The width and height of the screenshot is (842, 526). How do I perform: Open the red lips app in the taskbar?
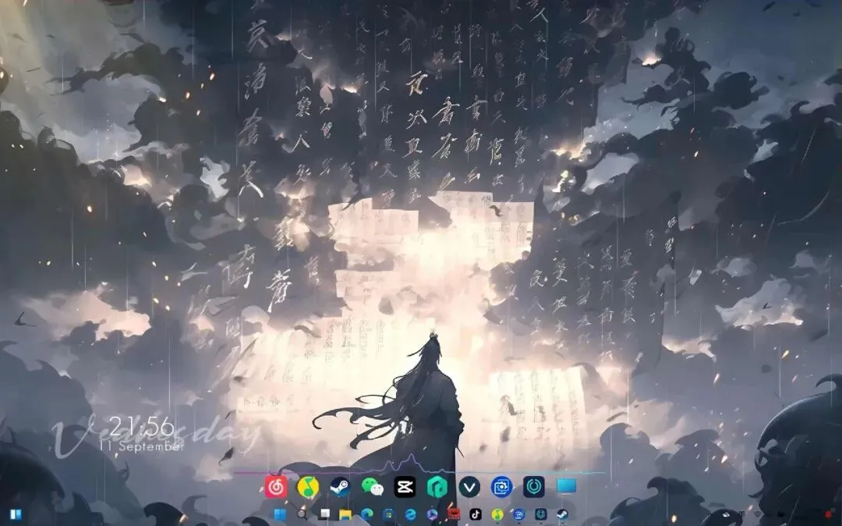point(454,515)
